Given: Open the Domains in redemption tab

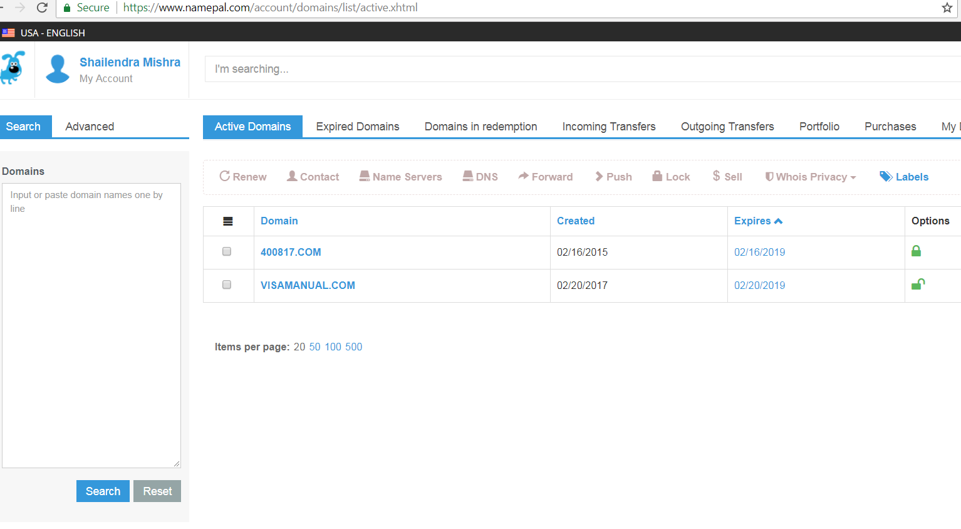Looking at the screenshot, I should click(x=481, y=127).
